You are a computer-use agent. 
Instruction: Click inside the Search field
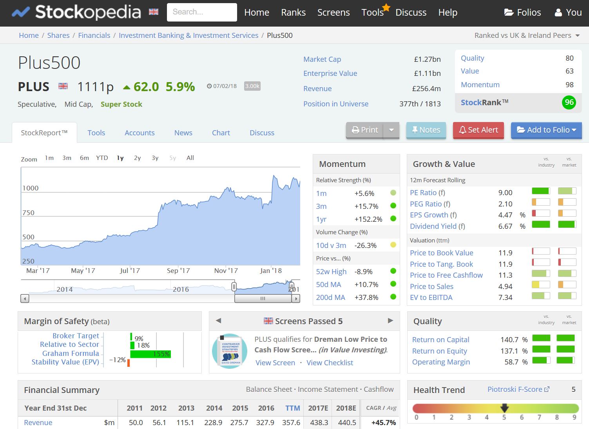click(202, 12)
